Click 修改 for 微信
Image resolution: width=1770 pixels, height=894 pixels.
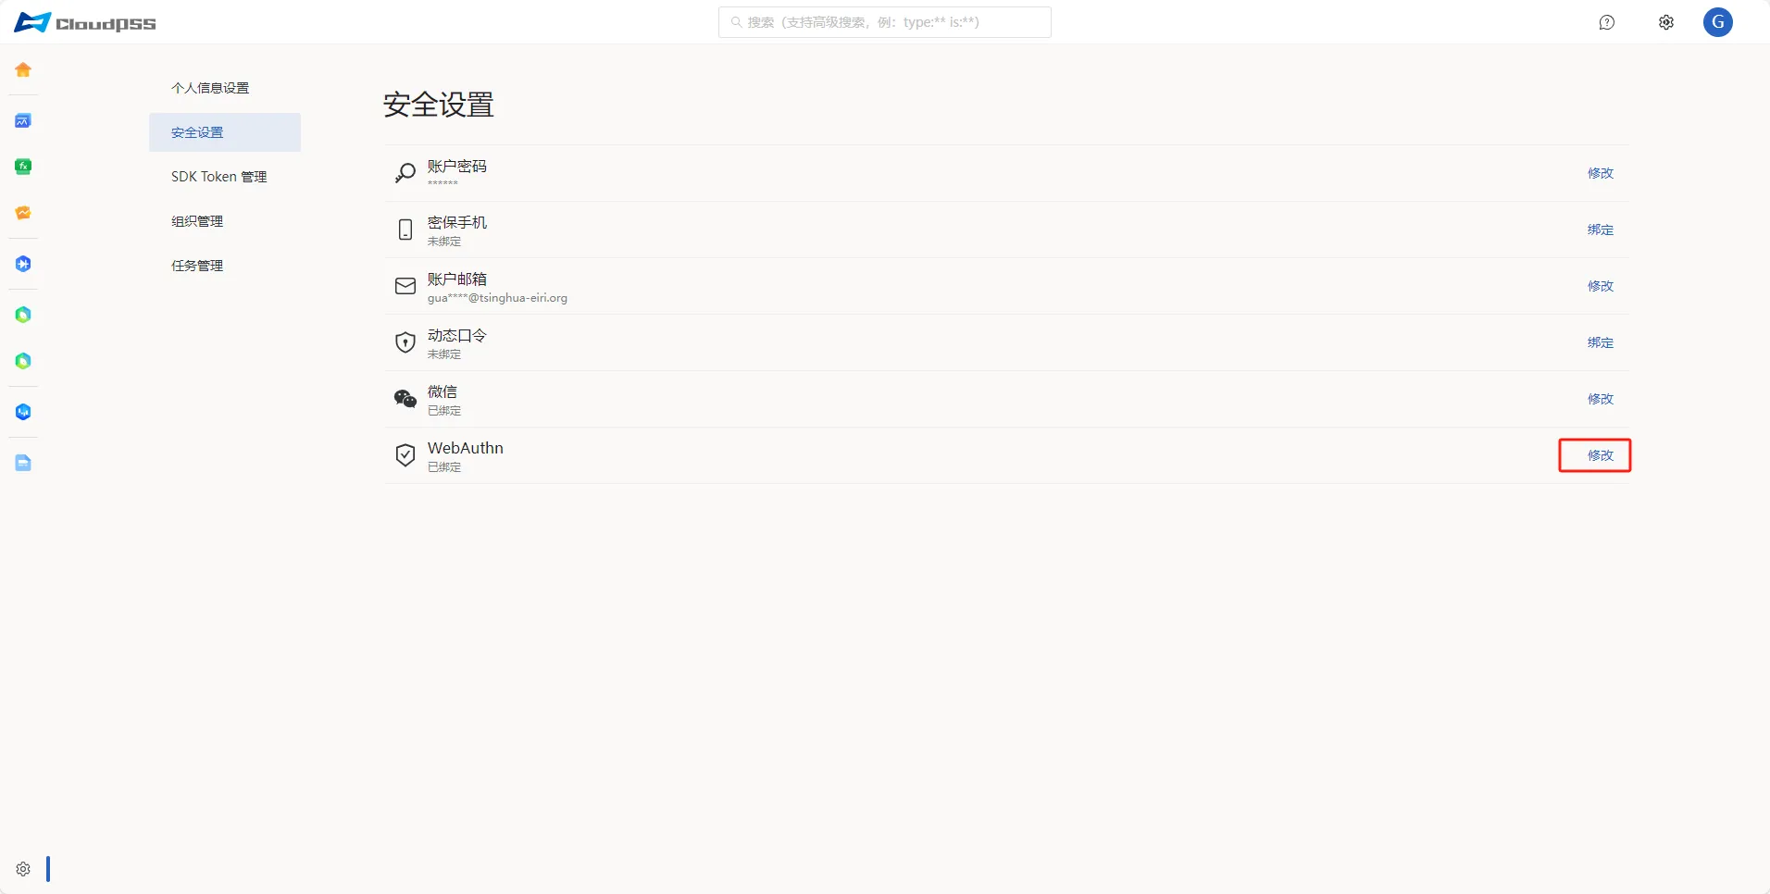click(1601, 399)
